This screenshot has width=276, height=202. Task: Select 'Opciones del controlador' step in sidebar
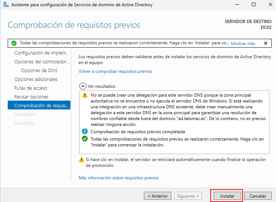(x=41, y=61)
